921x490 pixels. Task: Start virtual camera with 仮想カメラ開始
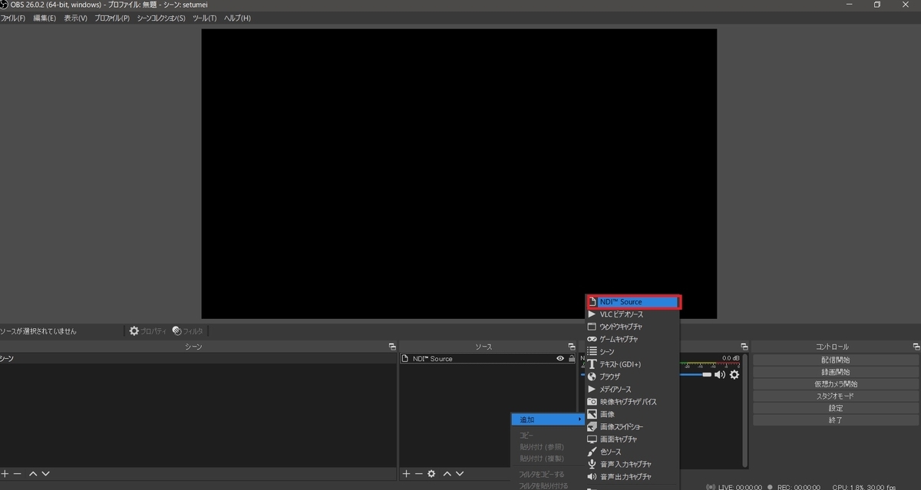coord(836,384)
